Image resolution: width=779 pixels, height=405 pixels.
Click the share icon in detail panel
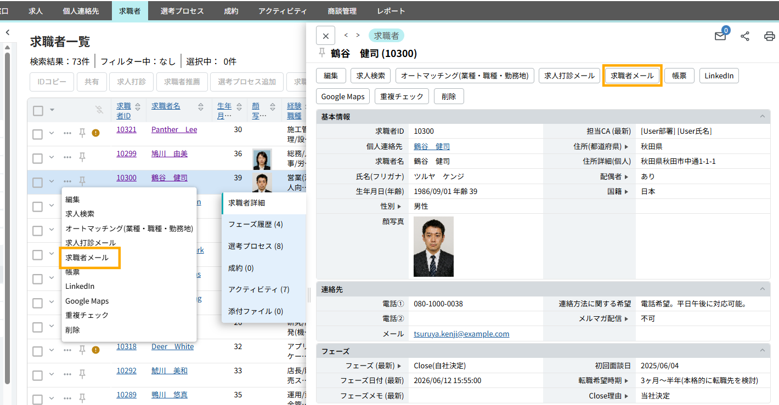(745, 36)
